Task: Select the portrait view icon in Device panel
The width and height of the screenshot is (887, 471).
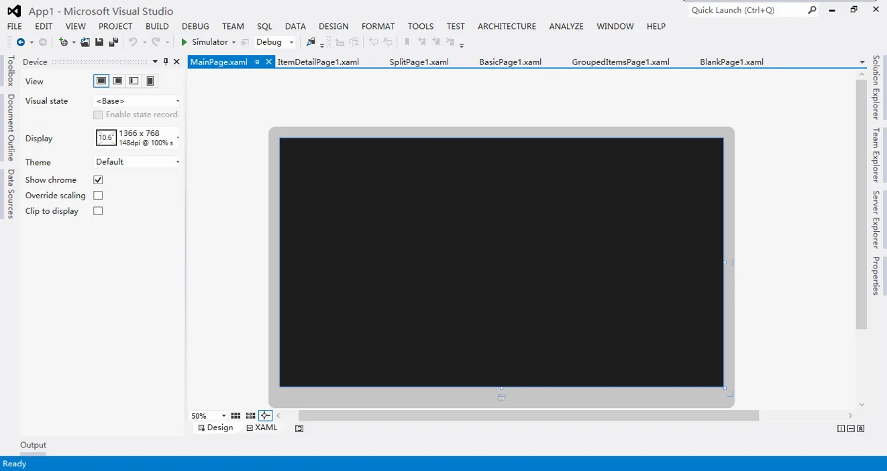Action: tap(150, 81)
